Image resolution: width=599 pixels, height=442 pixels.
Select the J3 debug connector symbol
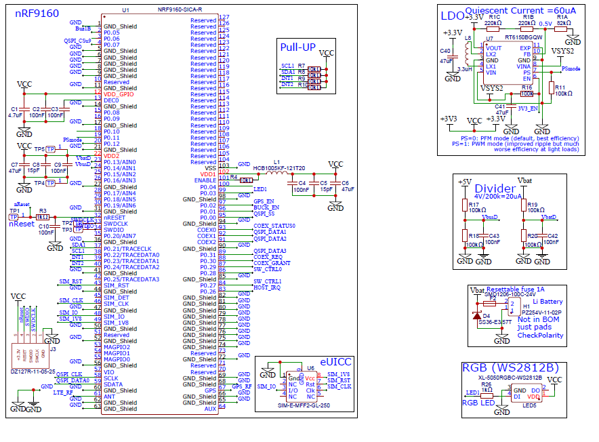(30, 356)
